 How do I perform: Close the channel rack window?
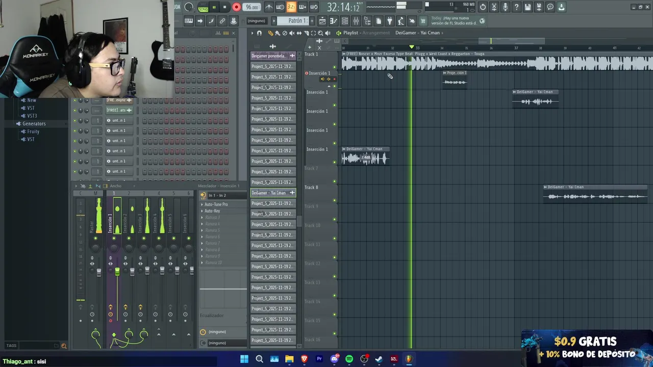(234, 33)
